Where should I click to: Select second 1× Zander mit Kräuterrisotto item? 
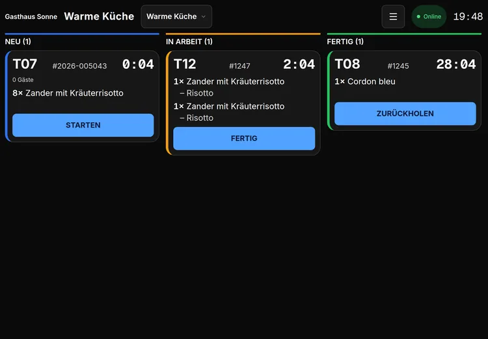point(229,107)
